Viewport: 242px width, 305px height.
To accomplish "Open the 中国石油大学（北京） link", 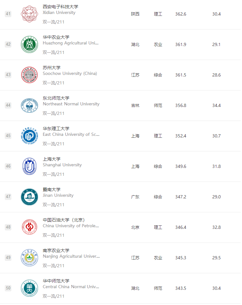I will tap(64, 220).
